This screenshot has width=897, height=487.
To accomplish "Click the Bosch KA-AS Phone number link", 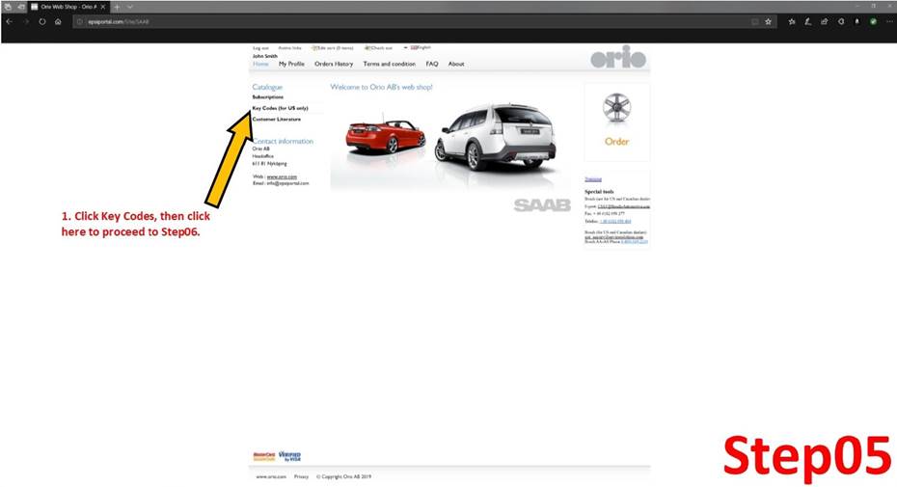I will (x=635, y=241).
